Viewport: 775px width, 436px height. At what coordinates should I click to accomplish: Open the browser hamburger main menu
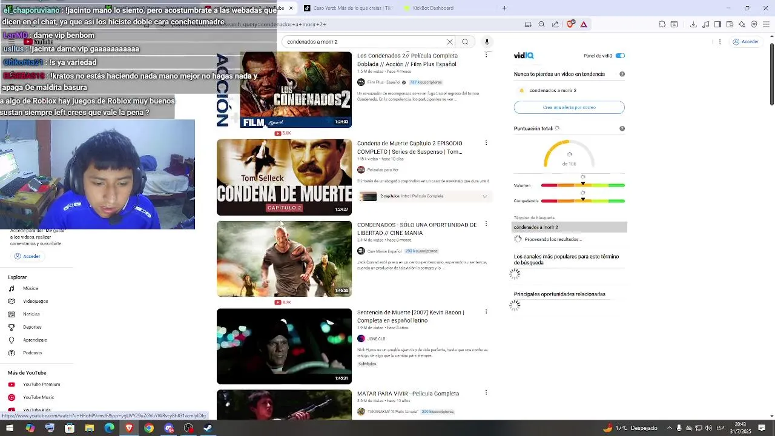coord(766,24)
